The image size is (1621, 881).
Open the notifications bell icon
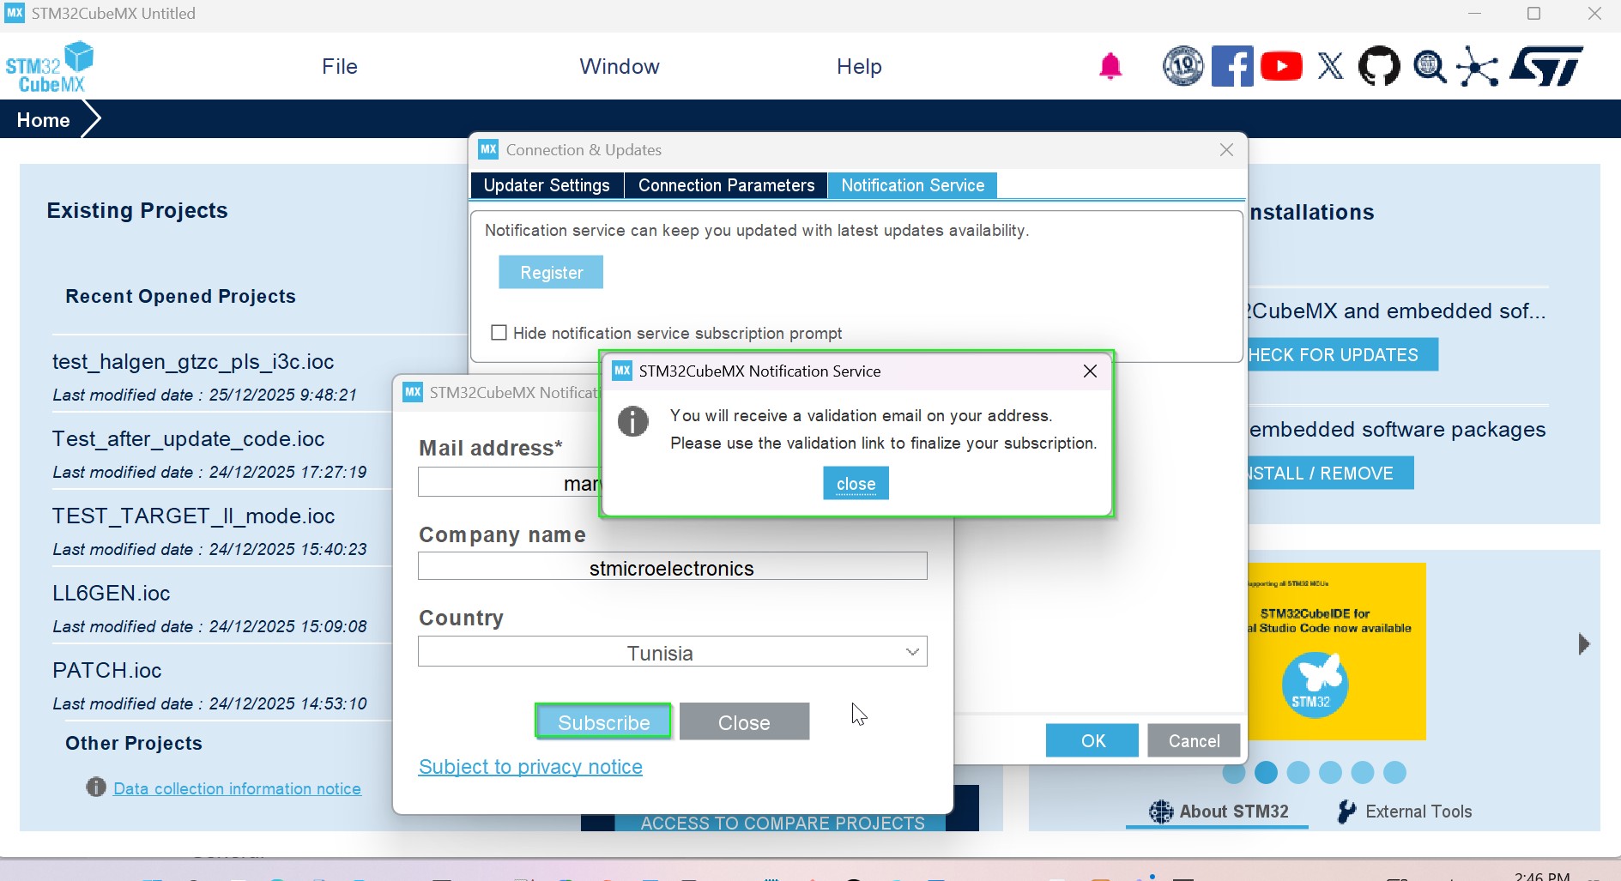click(x=1110, y=66)
